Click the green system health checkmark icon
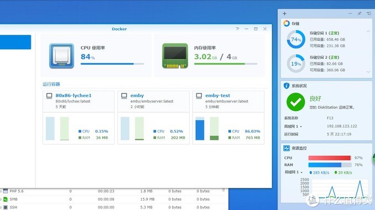 tap(296, 102)
